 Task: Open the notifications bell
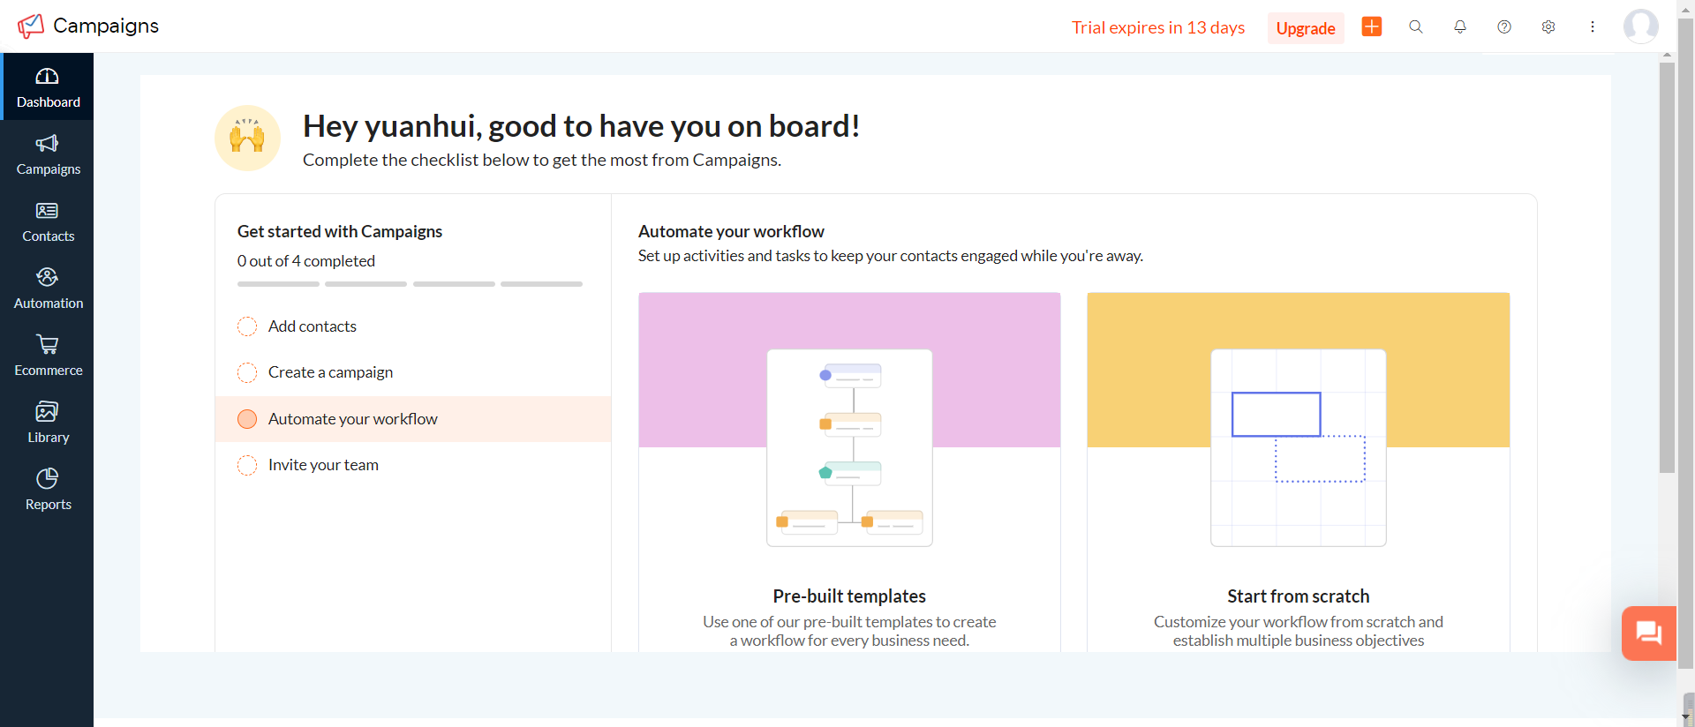click(x=1460, y=26)
